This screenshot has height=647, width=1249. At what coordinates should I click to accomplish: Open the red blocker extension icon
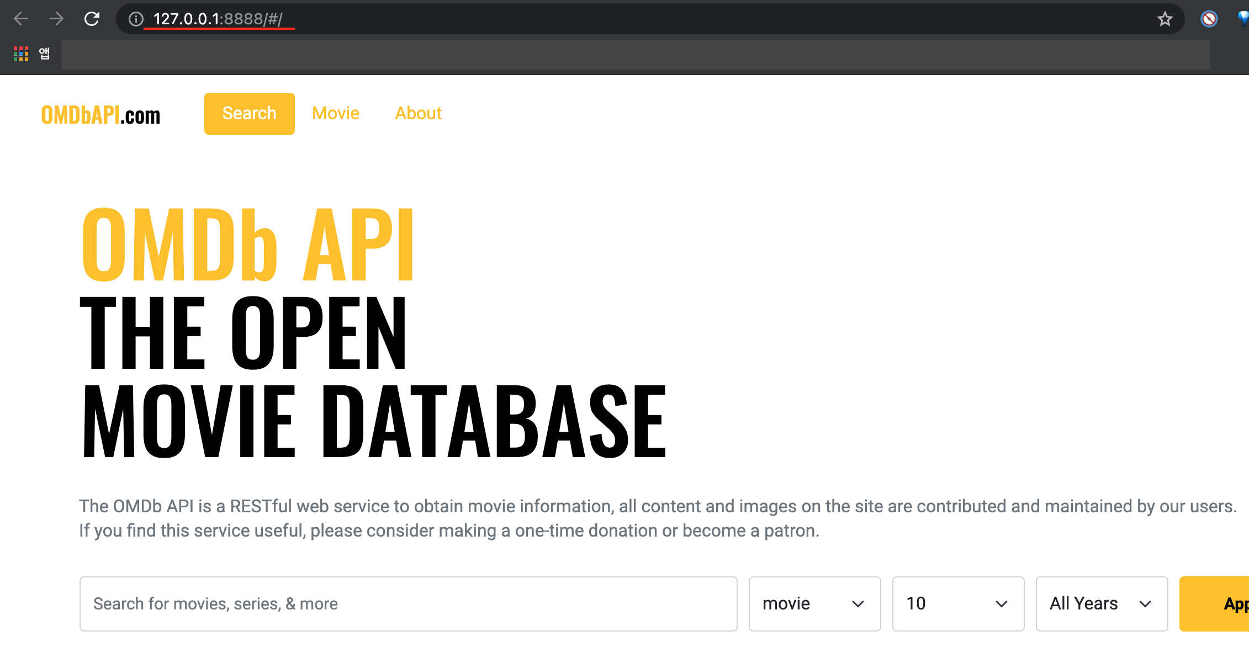click(1209, 19)
